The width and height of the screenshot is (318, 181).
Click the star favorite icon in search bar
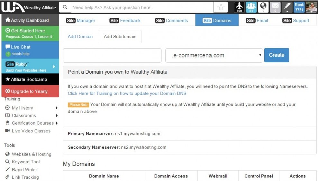point(221,7)
